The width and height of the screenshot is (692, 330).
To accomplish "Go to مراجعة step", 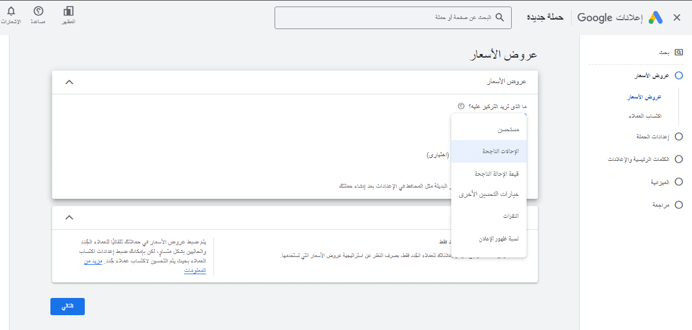I will 662,205.
